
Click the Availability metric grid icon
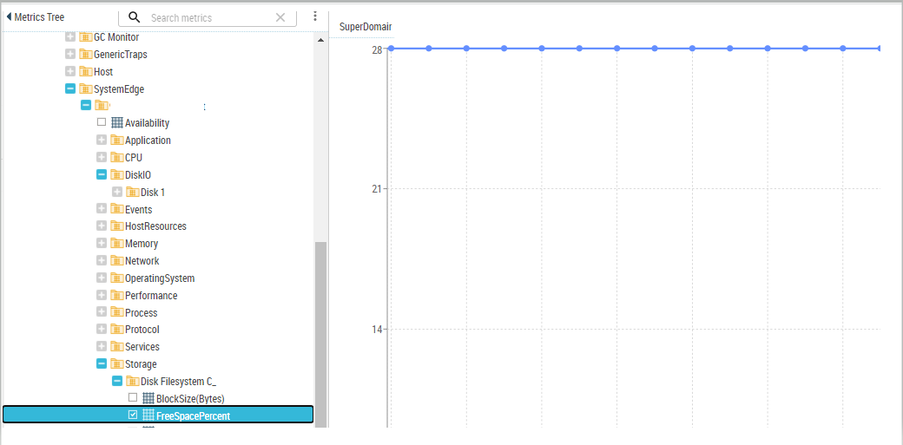click(x=117, y=122)
